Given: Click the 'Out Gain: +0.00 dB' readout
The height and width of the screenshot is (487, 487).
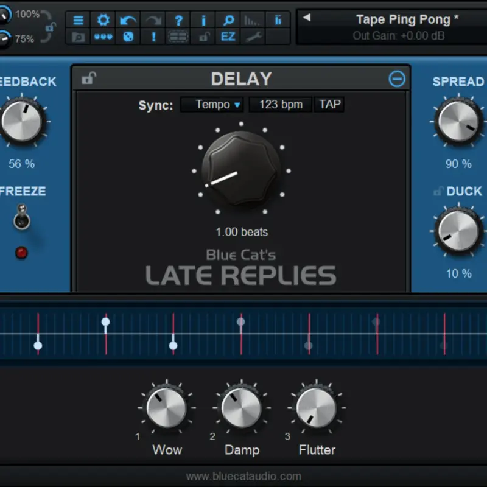Looking at the screenshot, I should point(399,36).
